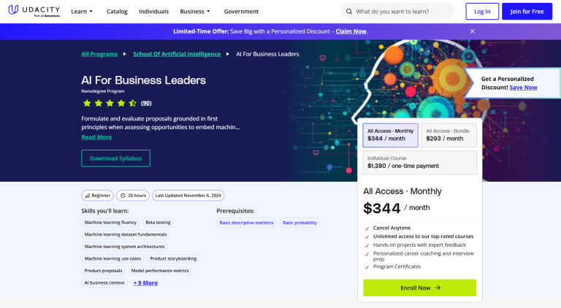Close the limited-time offer banner
This screenshot has height=308, width=561.
point(473,31)
